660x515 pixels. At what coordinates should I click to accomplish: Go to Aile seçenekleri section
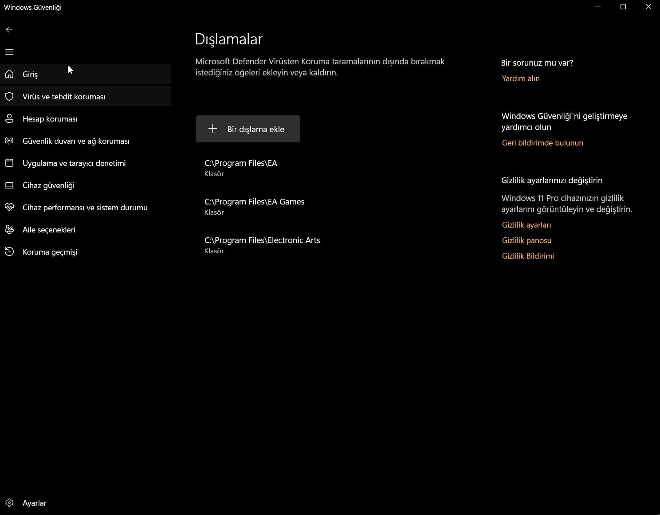click(x=86, y=229)
